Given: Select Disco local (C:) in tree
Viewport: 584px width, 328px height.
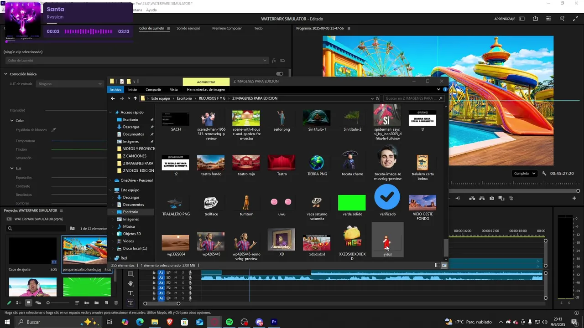Looking at the screenshot, I should point(135,248).
